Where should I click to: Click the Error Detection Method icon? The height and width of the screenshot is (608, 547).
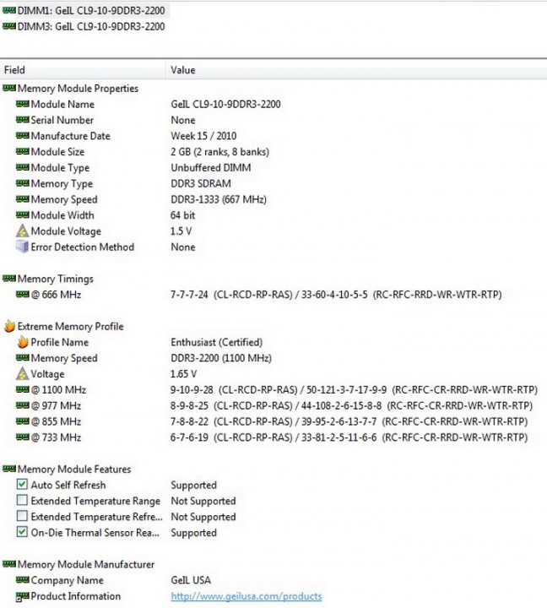pyautogui.click(x=23, y=247)
